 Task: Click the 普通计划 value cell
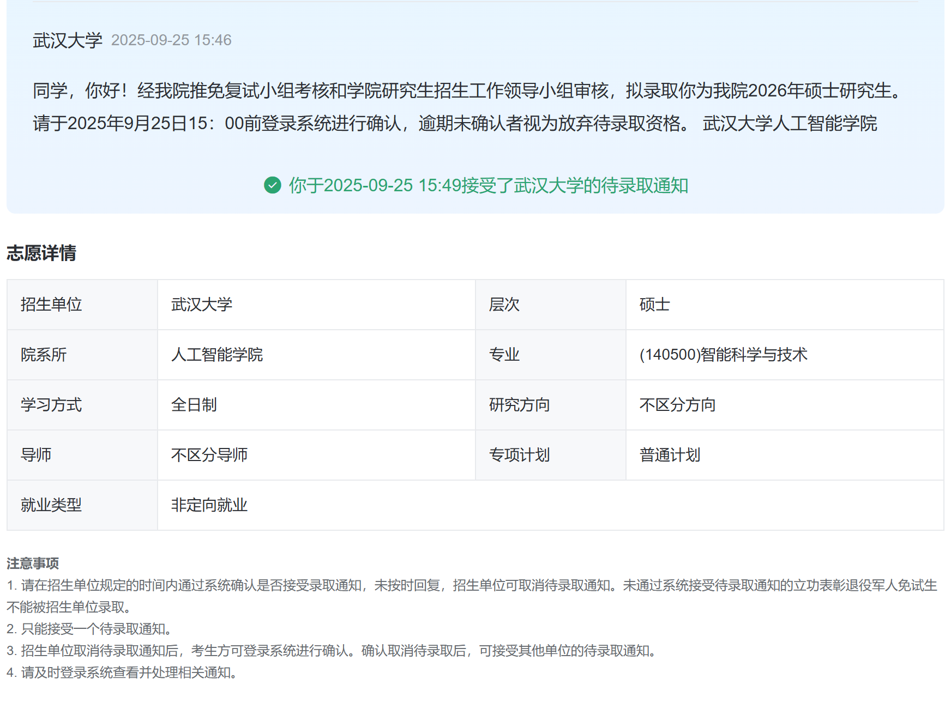point(785,455)
